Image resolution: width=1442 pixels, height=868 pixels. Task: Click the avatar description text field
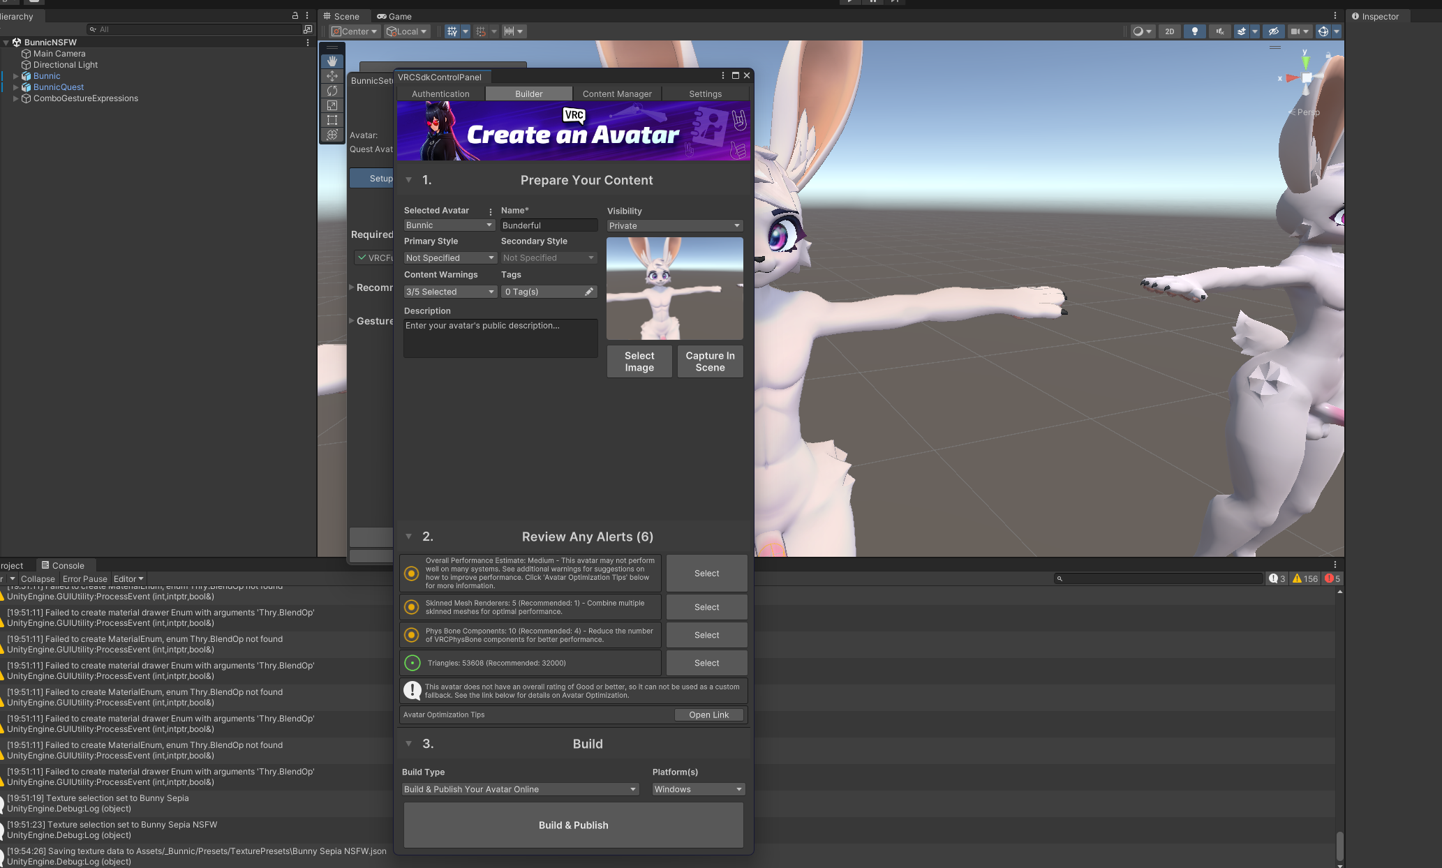pos(500,338)
